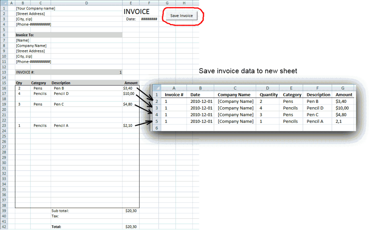
Task: Select row 5 header in data sheet
Action: pyautogui.click(x=157, y=121)
